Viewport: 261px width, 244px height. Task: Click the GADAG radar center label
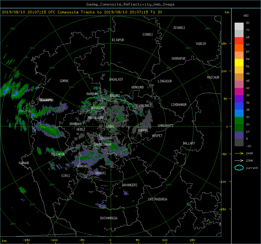[110, 126]
